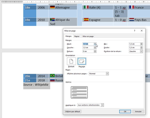This screenshot has height=118, width=150.
Task: Click the Bas margin input field
Action: click(134, 44)
